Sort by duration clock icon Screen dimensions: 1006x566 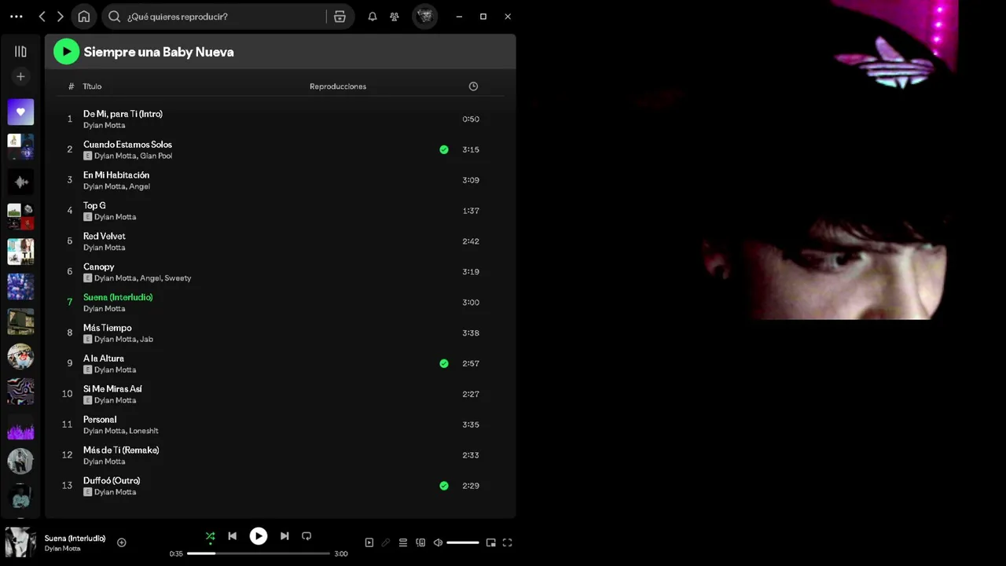pos(473,86)
